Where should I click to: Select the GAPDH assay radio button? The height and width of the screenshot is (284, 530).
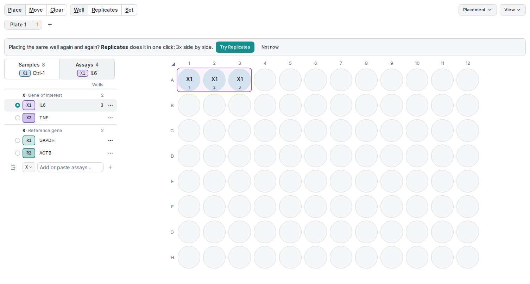(18, 140)
